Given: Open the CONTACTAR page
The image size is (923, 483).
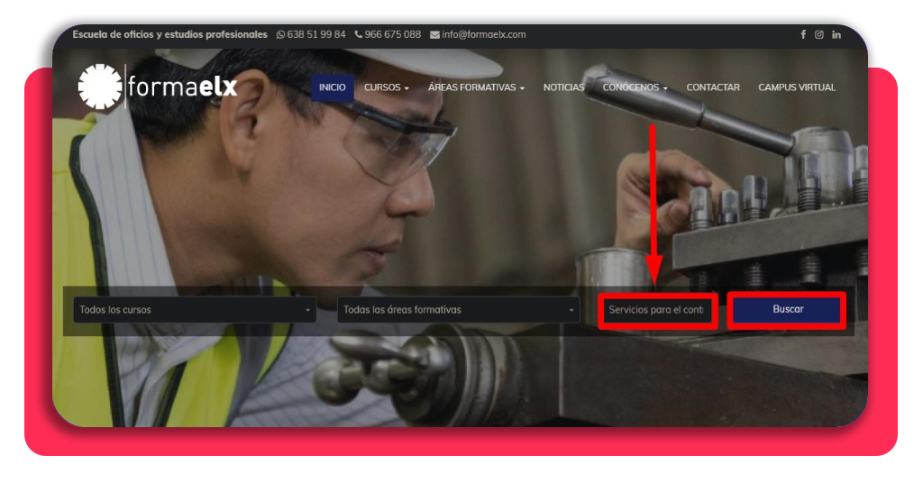Looking at the screenshot, I should pos(713,87).
